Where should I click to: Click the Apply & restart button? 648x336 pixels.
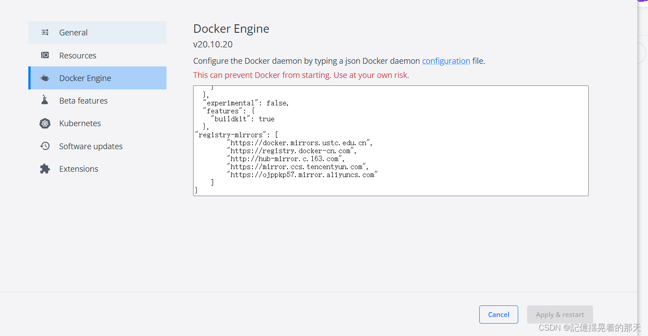pos(560,314)
